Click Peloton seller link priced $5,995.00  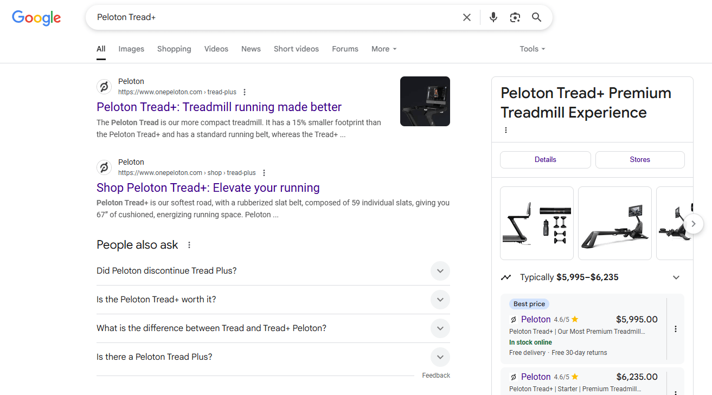point(536,320)
